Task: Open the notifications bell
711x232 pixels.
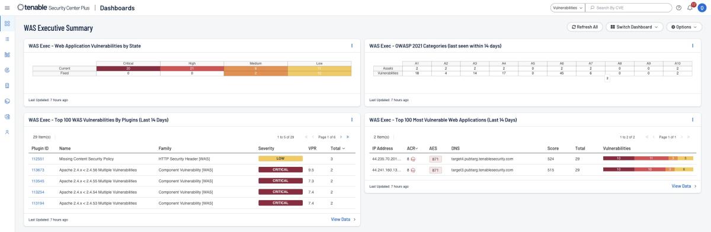Action: [x=690, y=8]
